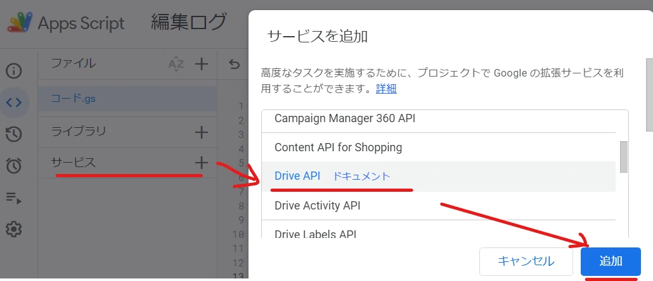Click the キャンセル button
653x281 pixels.
pyautogui.click(x=526, y=261)
